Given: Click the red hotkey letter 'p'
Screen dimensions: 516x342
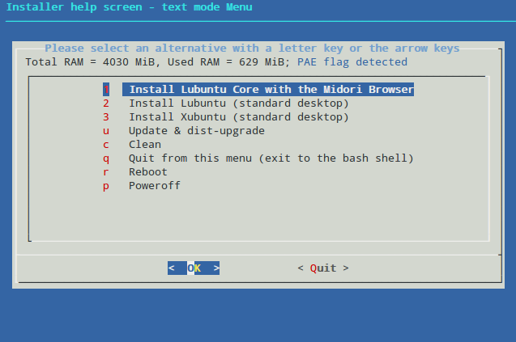Looking at the screenshot, I should click(105, 186).
